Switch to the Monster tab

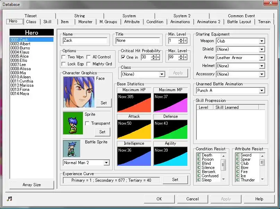85,21
